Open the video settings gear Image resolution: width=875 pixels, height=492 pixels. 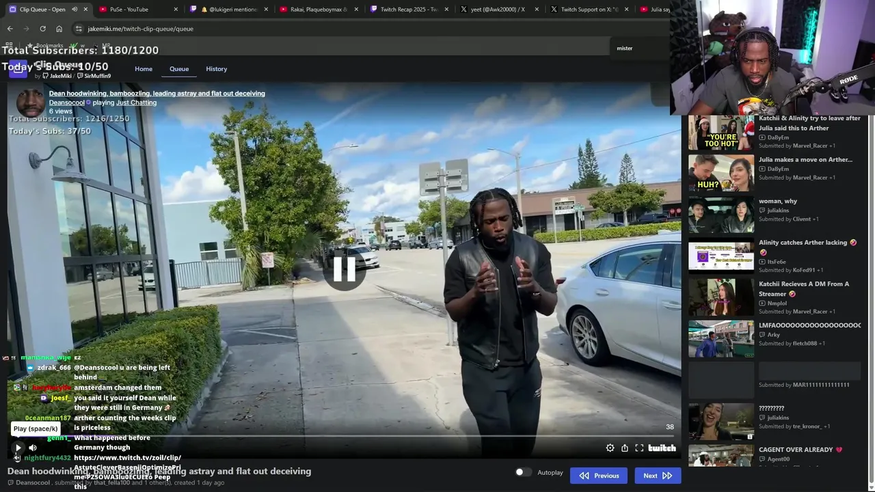pyautogui.click(x=610, y=448)
